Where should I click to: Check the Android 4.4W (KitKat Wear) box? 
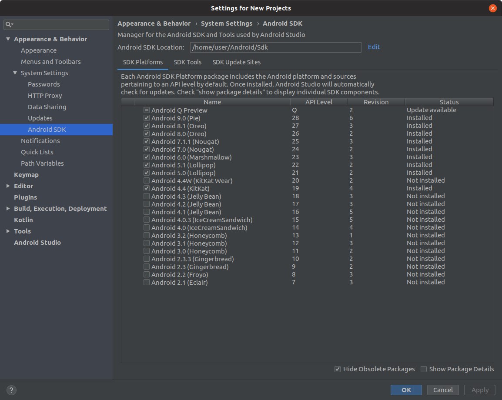point(146,180)
